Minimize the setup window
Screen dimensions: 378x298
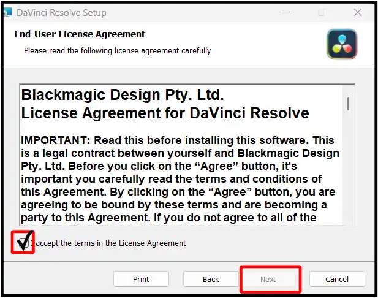[x=285, y=12]
